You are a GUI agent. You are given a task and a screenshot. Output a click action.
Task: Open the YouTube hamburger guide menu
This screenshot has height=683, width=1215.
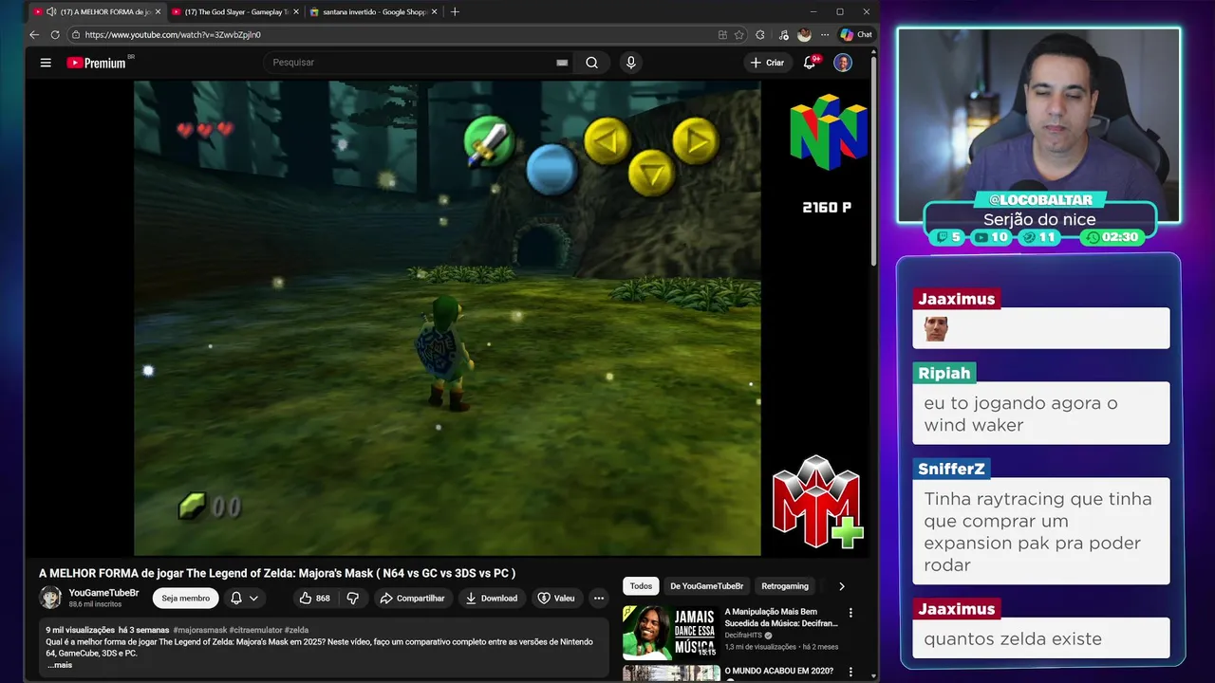46,63
